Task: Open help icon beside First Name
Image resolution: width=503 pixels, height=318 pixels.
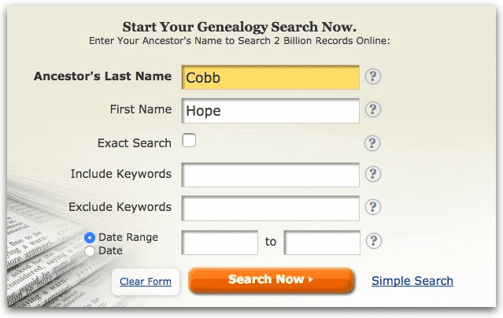Action: coord(373,109)
